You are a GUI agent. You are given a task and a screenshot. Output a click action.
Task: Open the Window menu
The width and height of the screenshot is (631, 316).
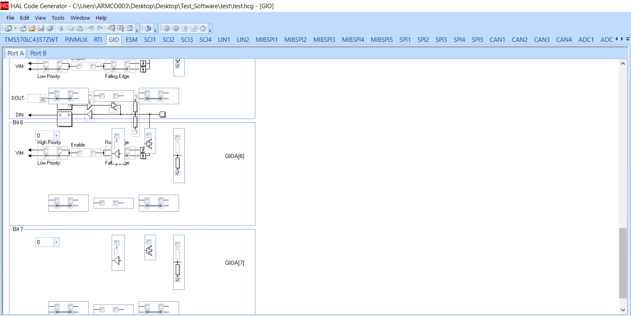[x=80, y=18]
